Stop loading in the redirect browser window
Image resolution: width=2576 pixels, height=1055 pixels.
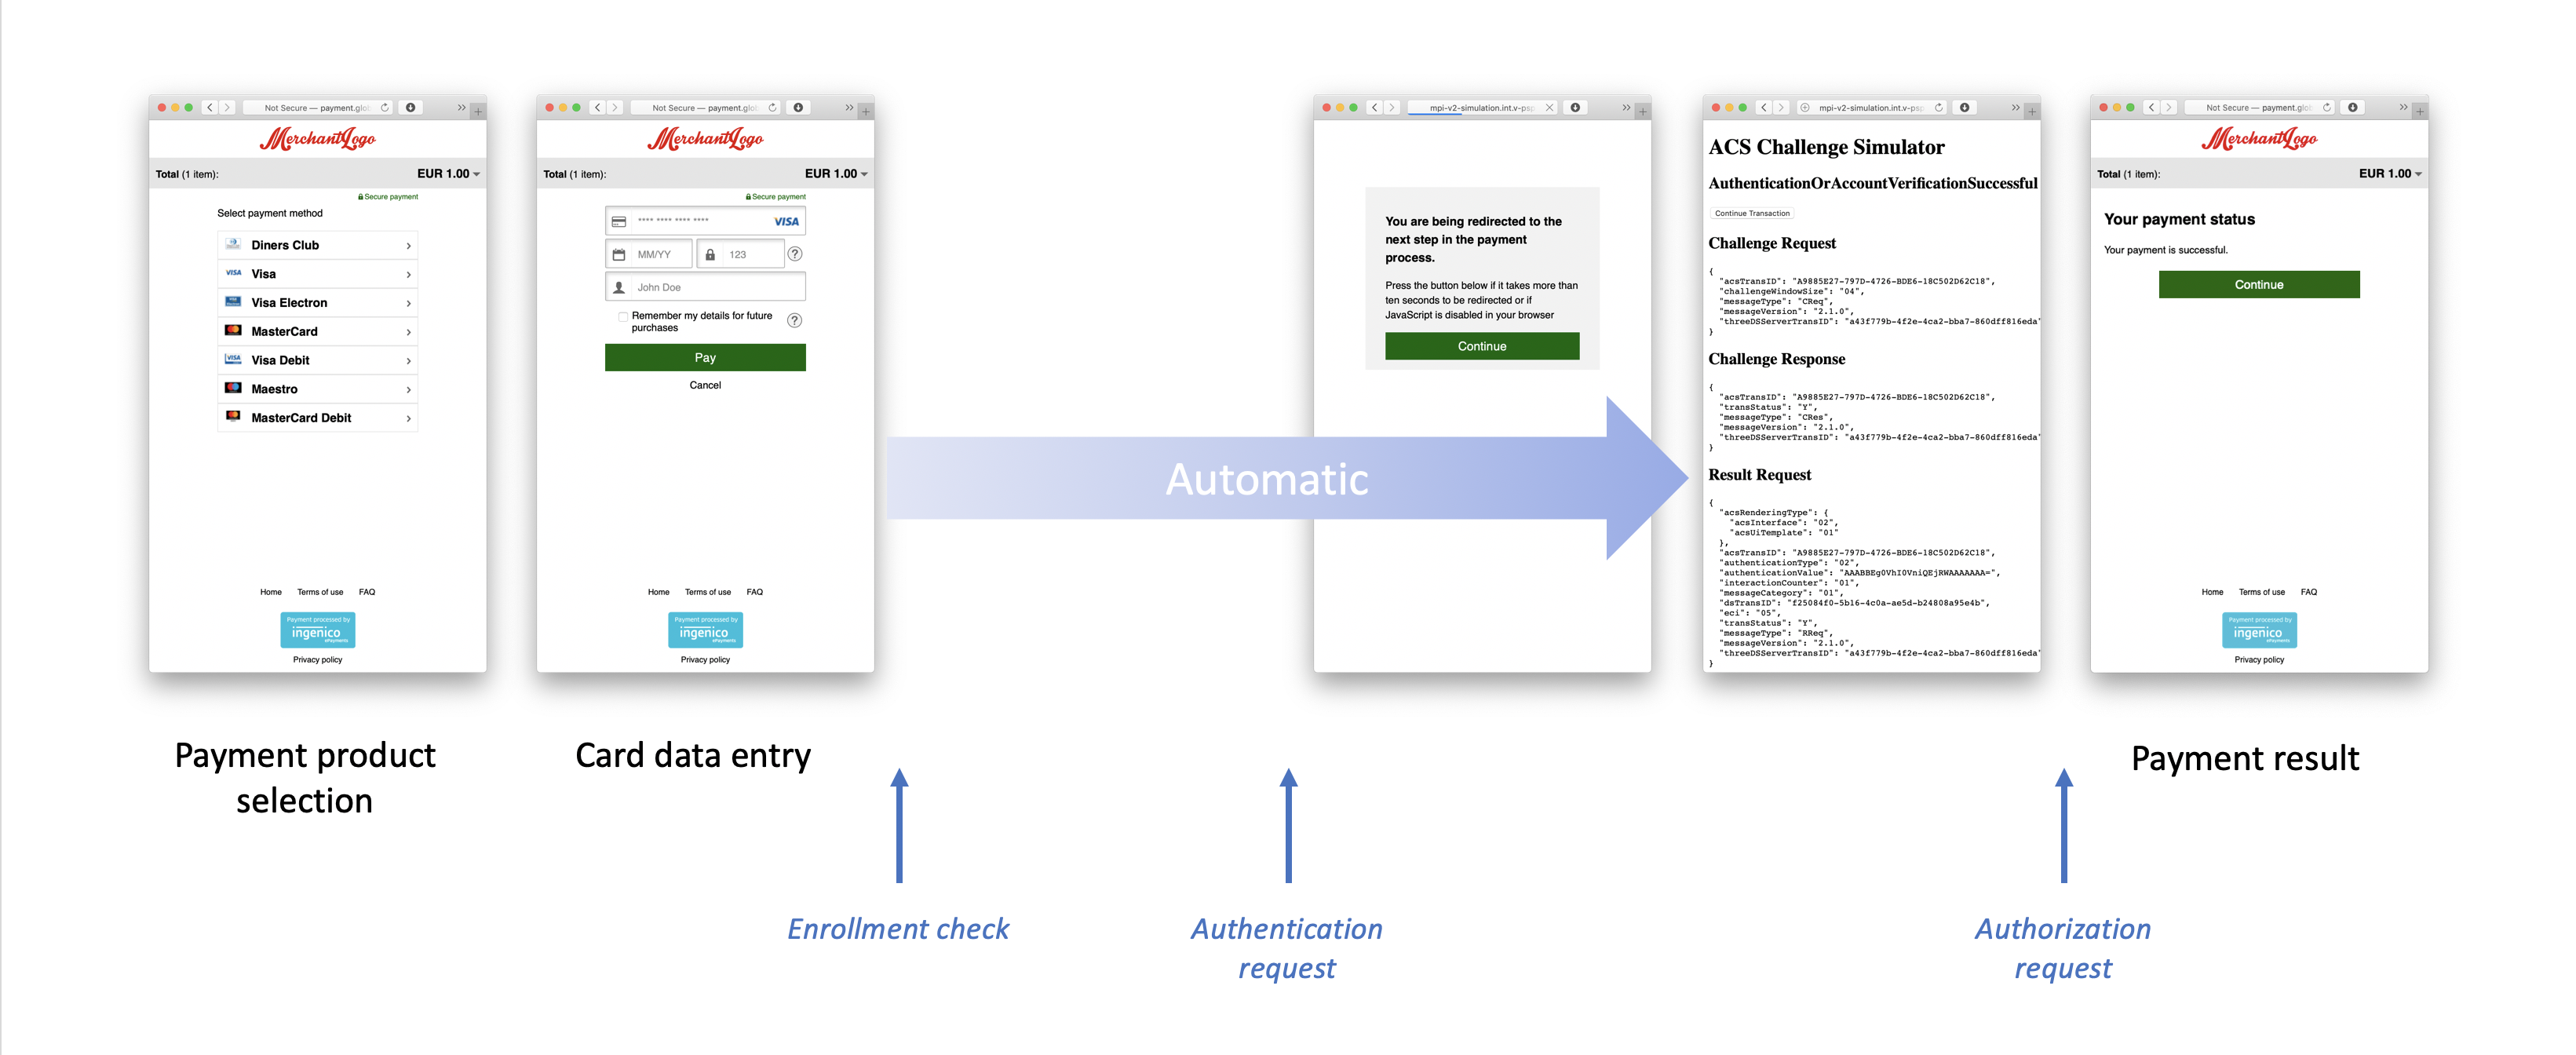tap(1549, 108)
